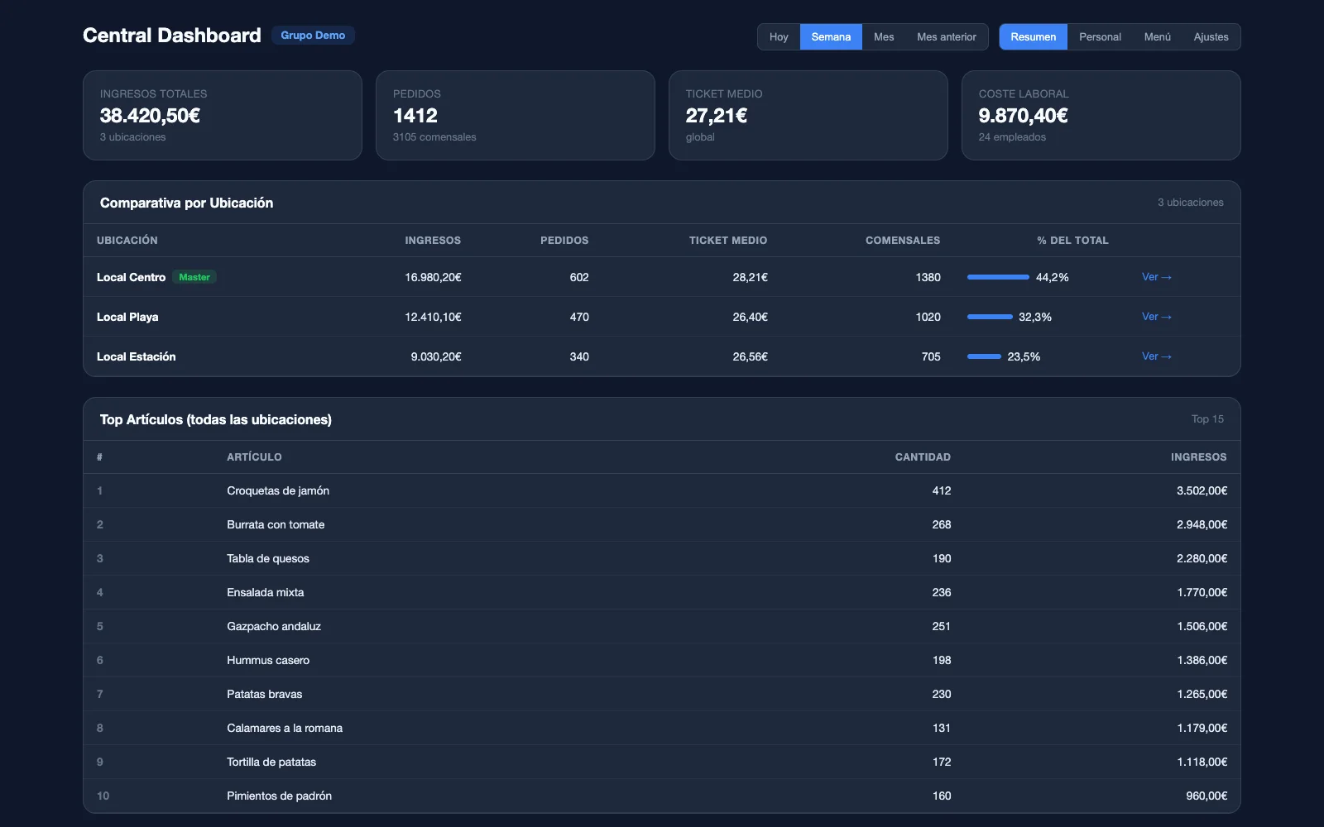
Task: Click the Grupo Demo badge
Action: point(313,36)
